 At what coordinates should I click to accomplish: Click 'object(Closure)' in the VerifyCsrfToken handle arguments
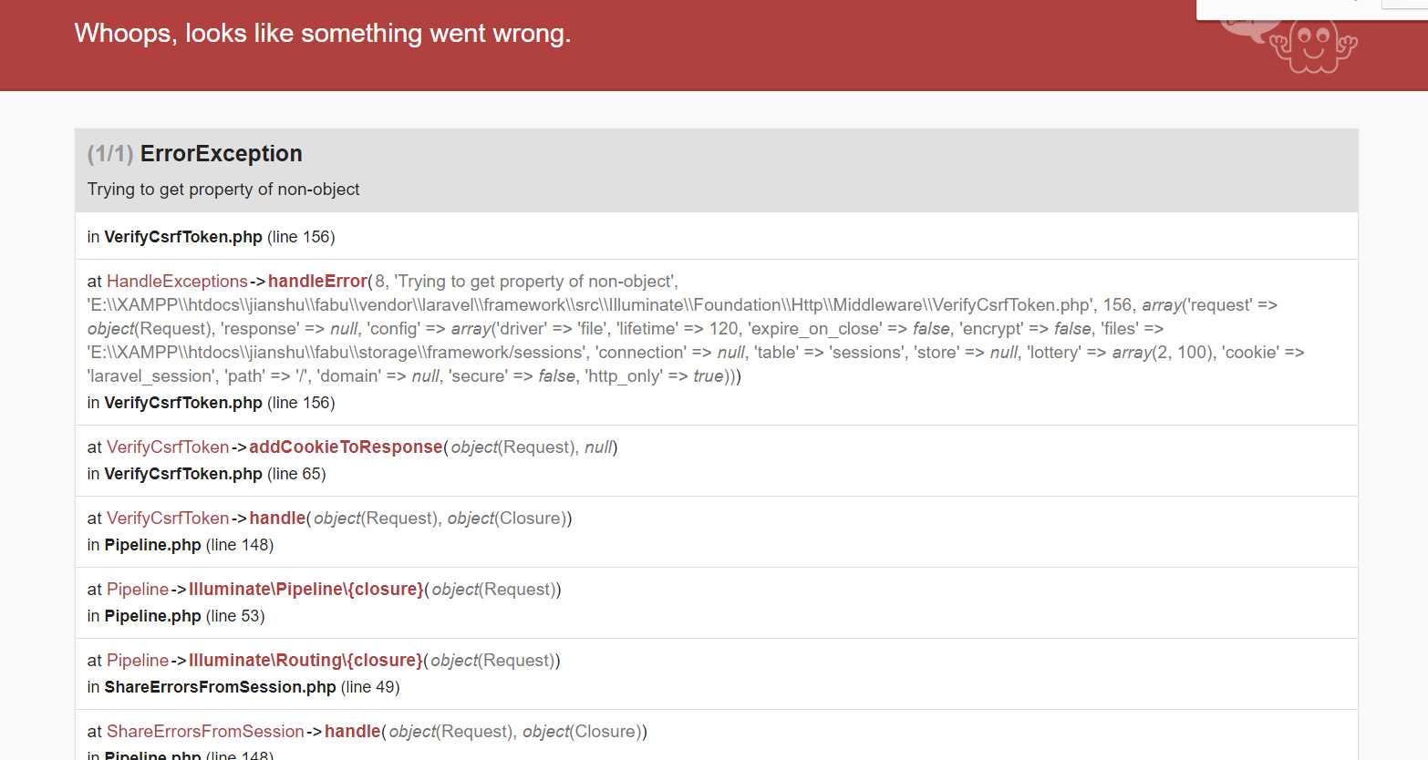click(509, 519)
